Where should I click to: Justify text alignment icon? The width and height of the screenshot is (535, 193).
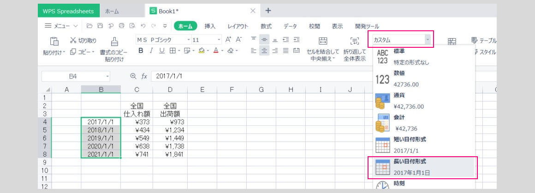286,51
